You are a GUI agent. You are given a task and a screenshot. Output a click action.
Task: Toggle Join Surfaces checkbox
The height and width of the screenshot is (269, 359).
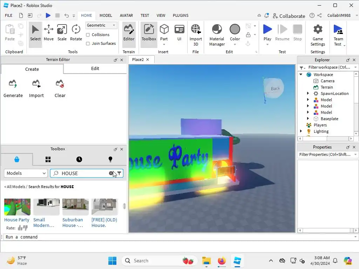pos(88,43)
